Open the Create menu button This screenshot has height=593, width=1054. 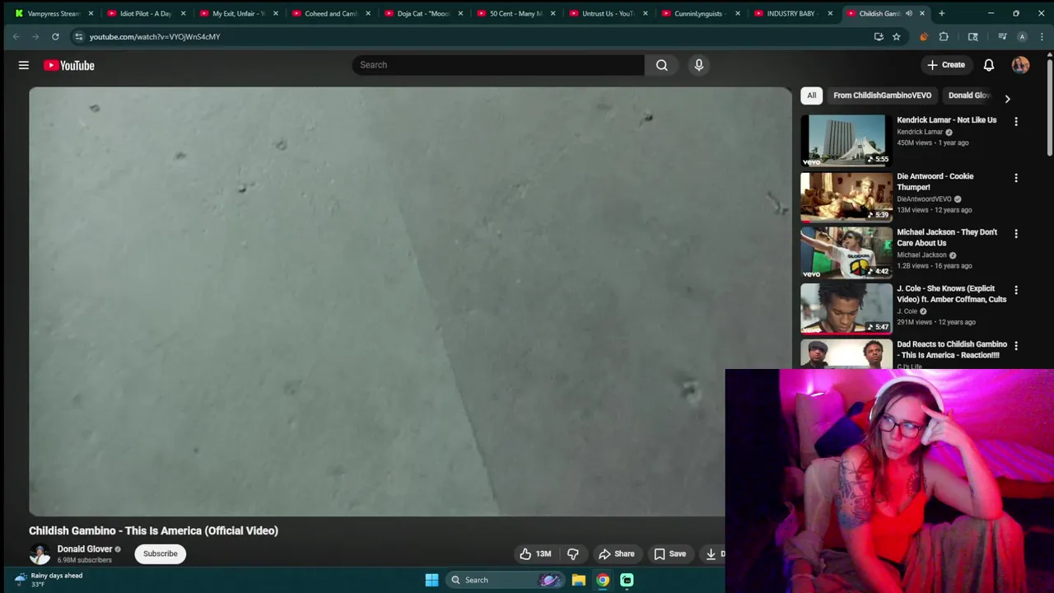click(x=945, y=65)
